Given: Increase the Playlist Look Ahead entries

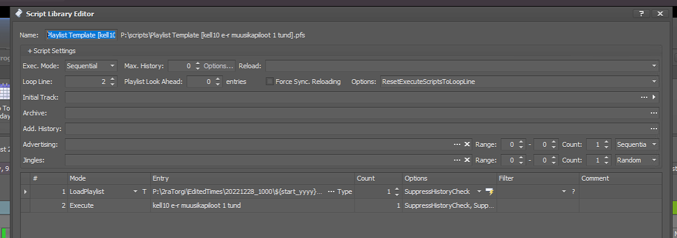Looking at the screenshot, I should point(218,79).
